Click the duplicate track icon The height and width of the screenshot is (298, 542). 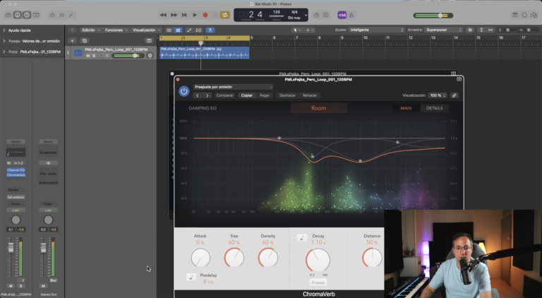[85, 41]
